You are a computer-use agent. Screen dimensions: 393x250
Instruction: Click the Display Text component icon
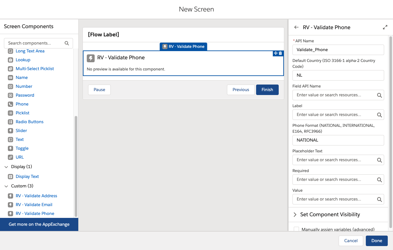[x=10, y=177]
